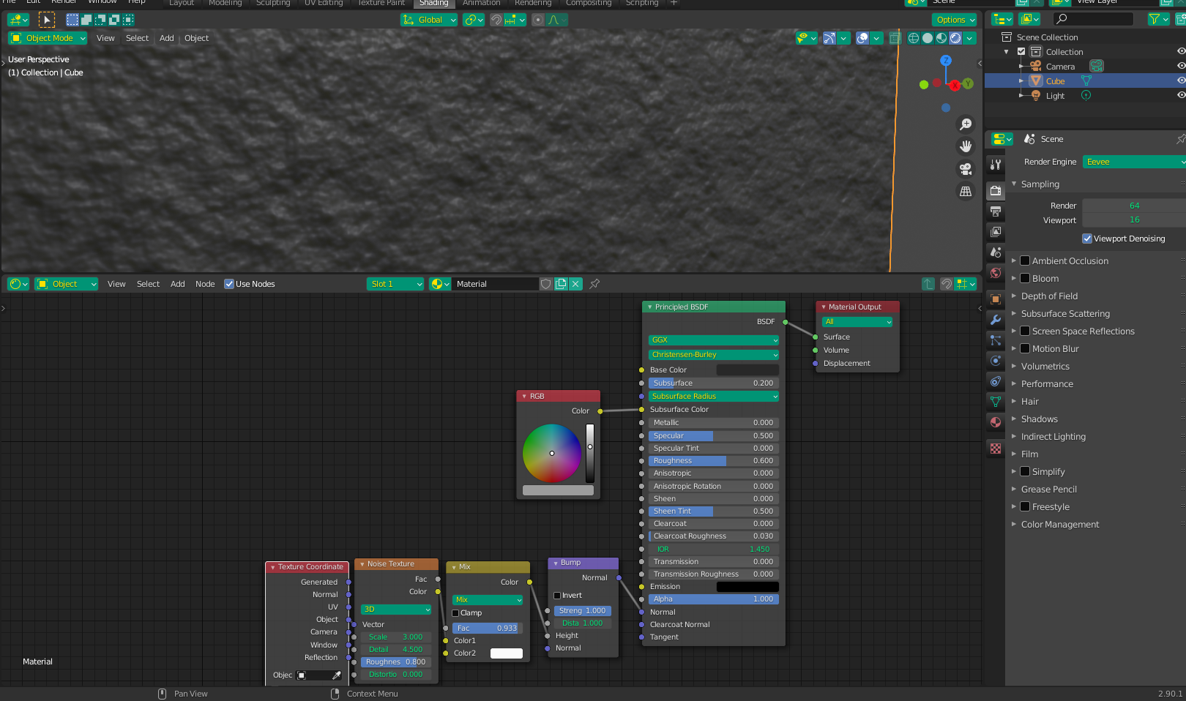
Task: Click the viewport Options button
Action: [955, 20]
